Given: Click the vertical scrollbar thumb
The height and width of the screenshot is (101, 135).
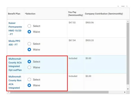Looking at the screenshot, I should pos(128,54).
